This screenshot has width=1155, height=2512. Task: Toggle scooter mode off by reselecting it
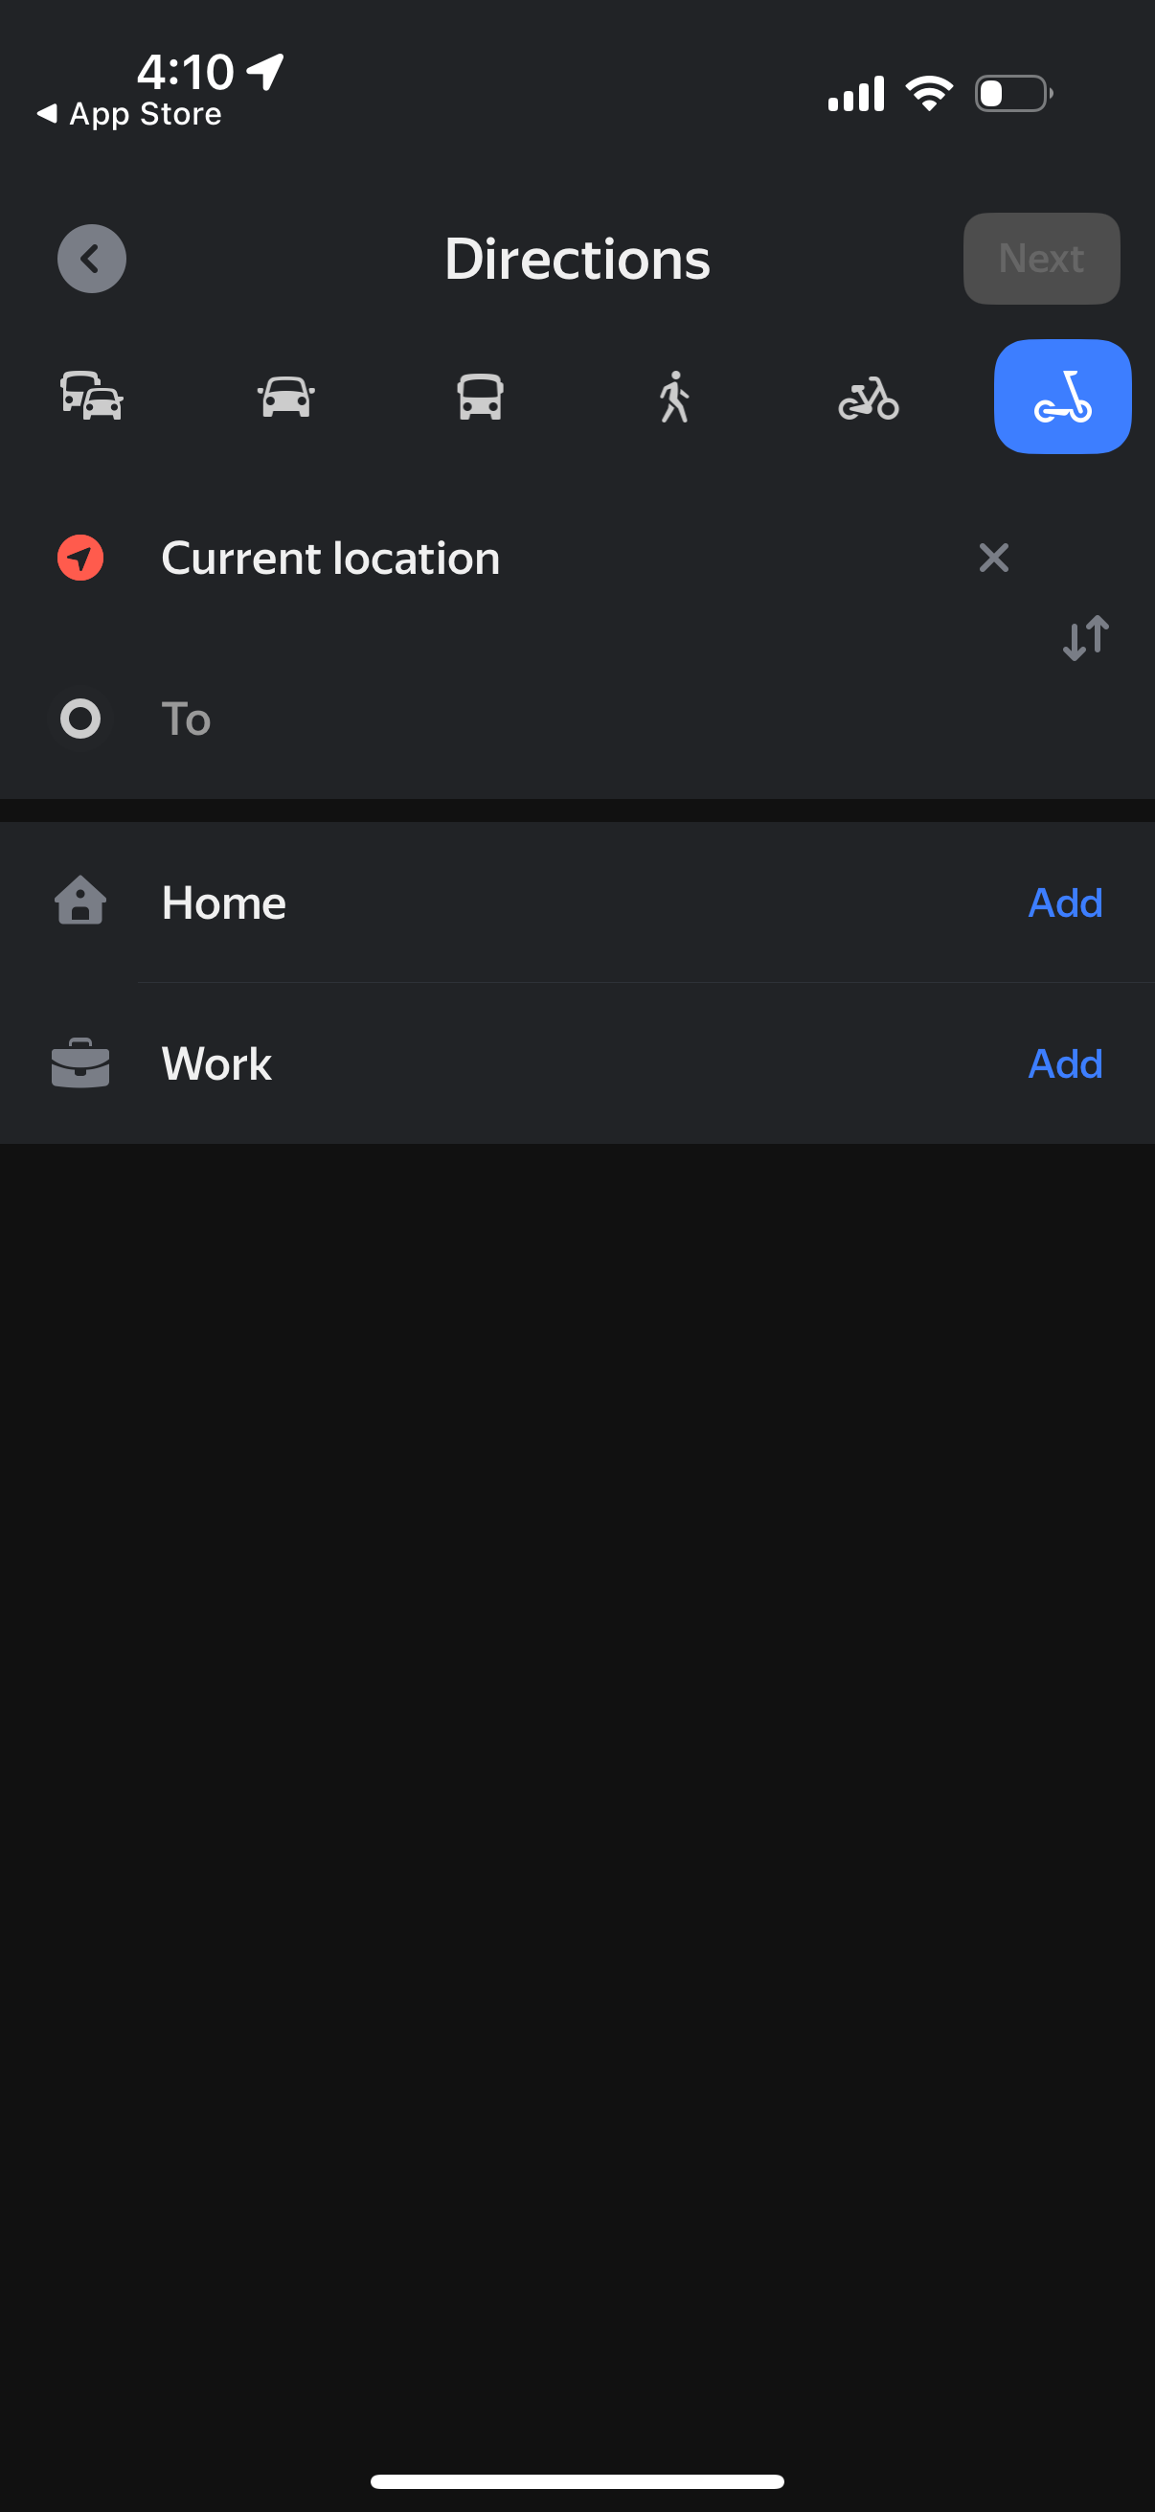point(1061,397)
